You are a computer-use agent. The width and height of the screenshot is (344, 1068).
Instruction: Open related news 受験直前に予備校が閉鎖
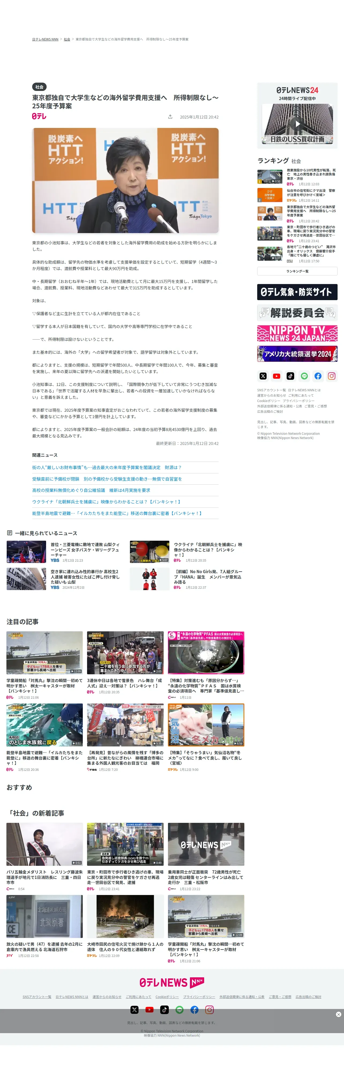(107, 479)
